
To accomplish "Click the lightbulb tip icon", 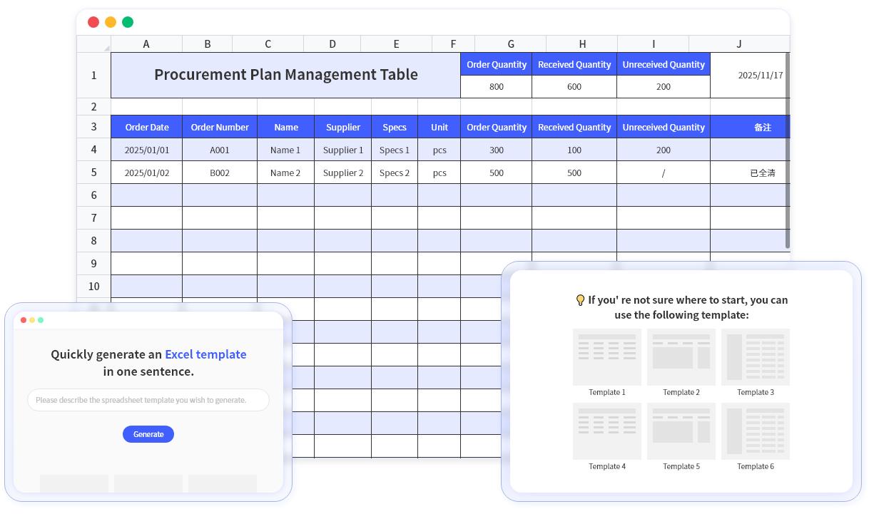I will (580, 300).
